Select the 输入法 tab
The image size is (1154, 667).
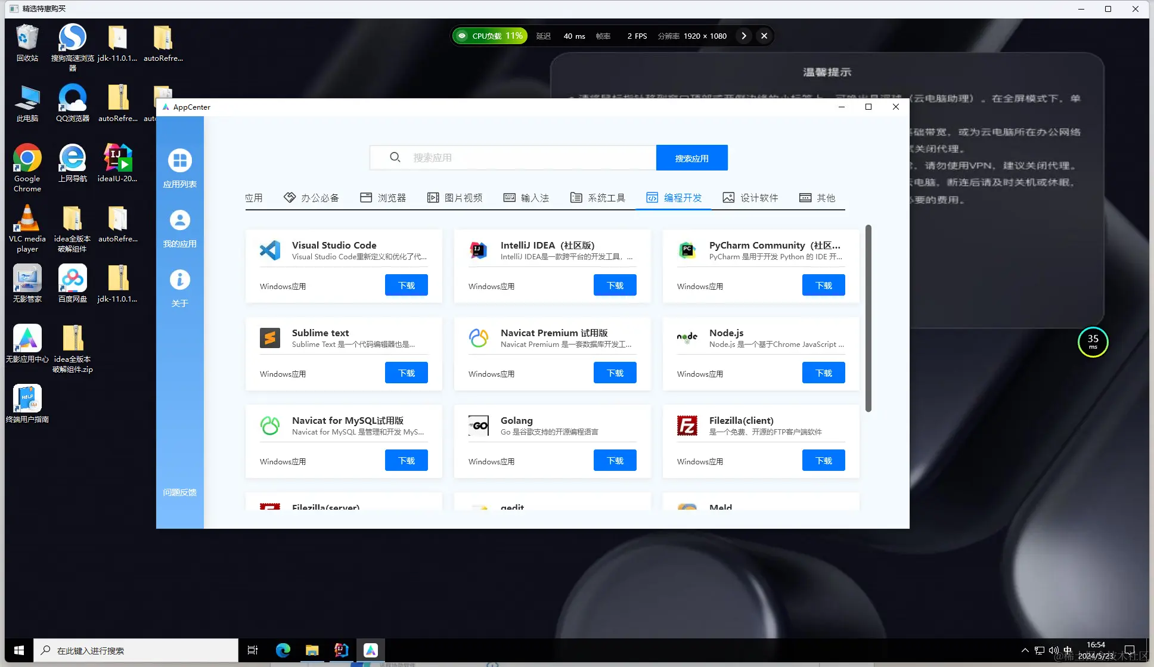point(526,198)
